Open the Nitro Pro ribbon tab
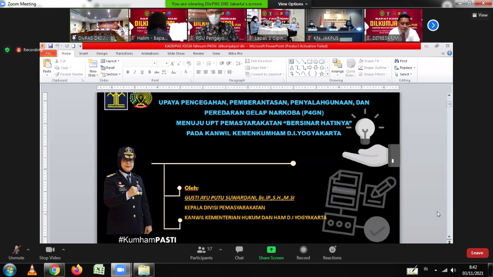Viewport: 493px width, 277px height. 235,54
